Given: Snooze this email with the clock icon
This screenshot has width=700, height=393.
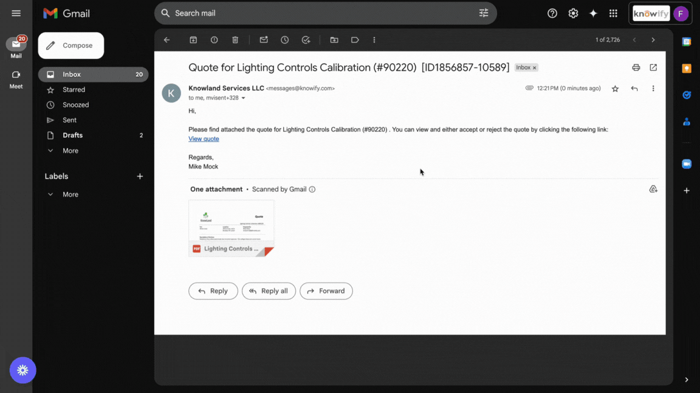Looking at the screenshot, I should (x=284, y=40).
